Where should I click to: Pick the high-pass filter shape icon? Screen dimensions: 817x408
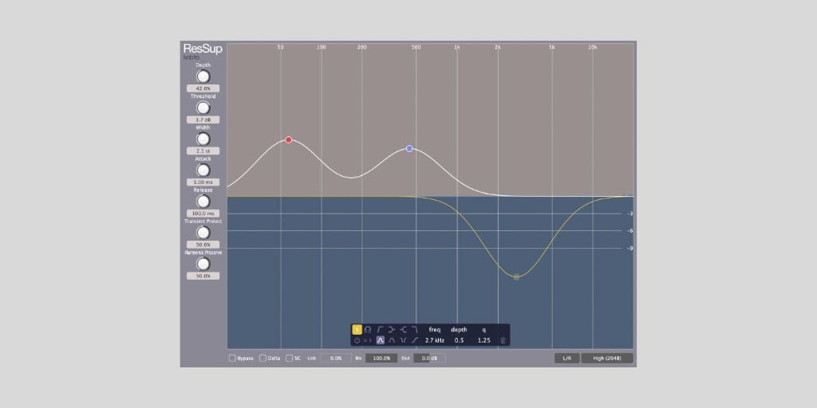click(381, 329)
